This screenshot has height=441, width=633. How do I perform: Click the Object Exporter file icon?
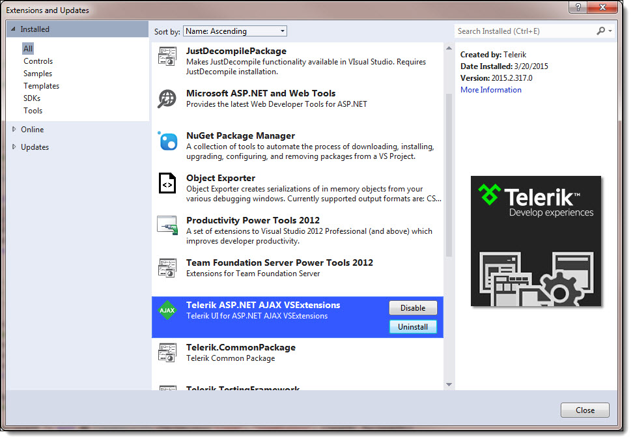click(x=167, y=183)
